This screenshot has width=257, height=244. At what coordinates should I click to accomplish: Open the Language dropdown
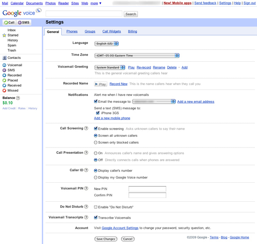(107, 44)
